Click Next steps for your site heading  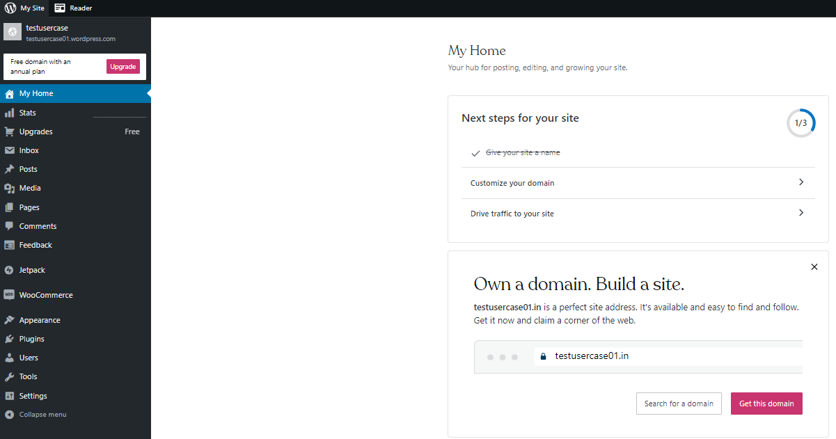(x=520, y=118)
